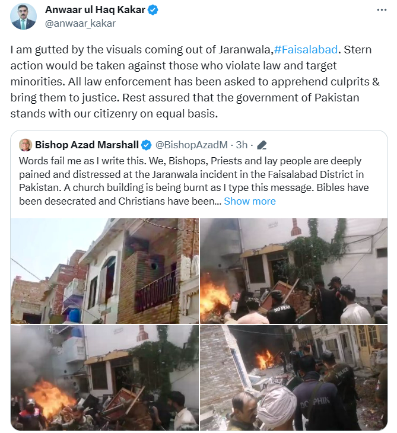Click the verified badge beside Anwaar ul Haq Kakar
The width and height of the screenshot is (397, 433).
click(x=153, y=10)
